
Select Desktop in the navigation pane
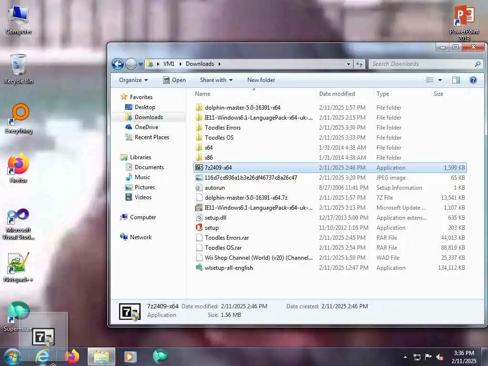tap(140, 107)
